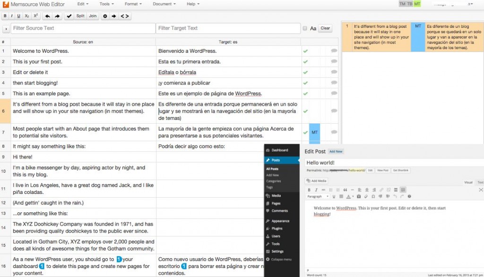
Task: Open Pages in WordPress sidebar
Action: tap(276, 203)
